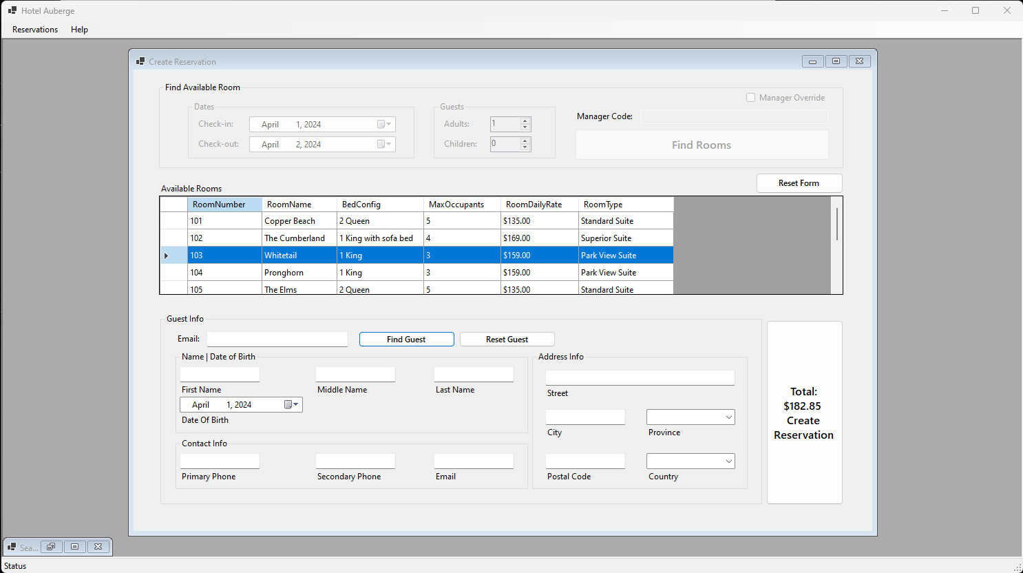Click the Postal Code field

pyautogui.click(x=585, y=461)
